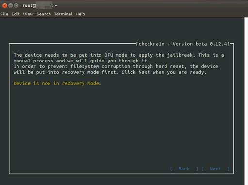The image size is (248, 185).
Task: Minimize the terminal window
Action: pos(11,6)
